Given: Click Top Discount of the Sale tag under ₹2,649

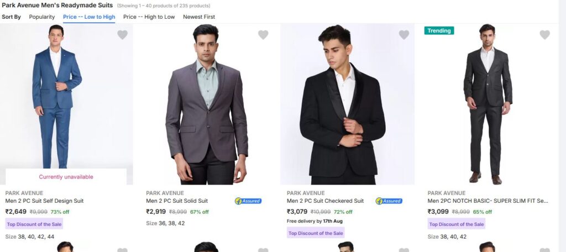Looking at the screenshot, I should pyautogui.click(x=34, y=224).
